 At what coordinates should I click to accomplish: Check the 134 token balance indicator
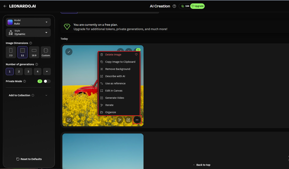coord(185,6)
